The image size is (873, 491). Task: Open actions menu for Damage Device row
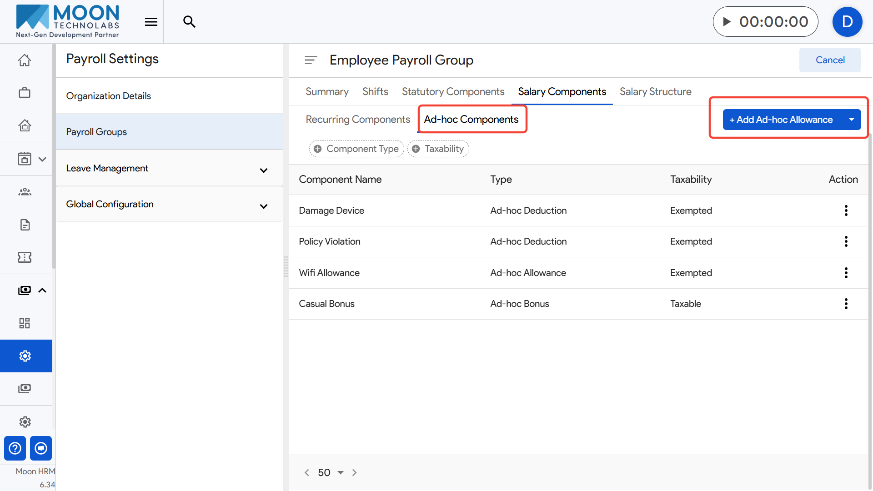coord(846,210)
